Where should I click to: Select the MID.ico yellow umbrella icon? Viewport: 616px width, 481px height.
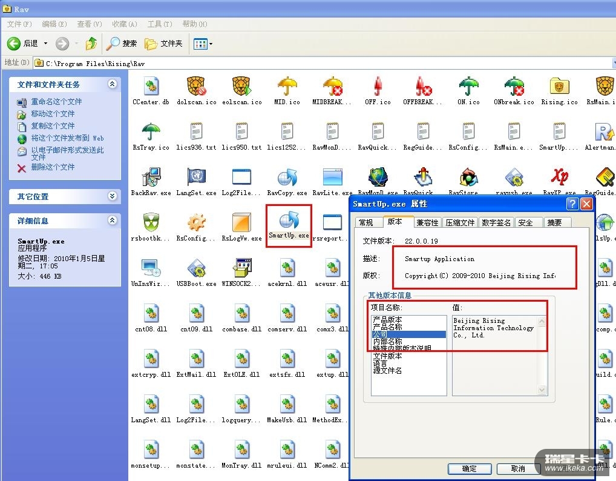tap(287, 86)
